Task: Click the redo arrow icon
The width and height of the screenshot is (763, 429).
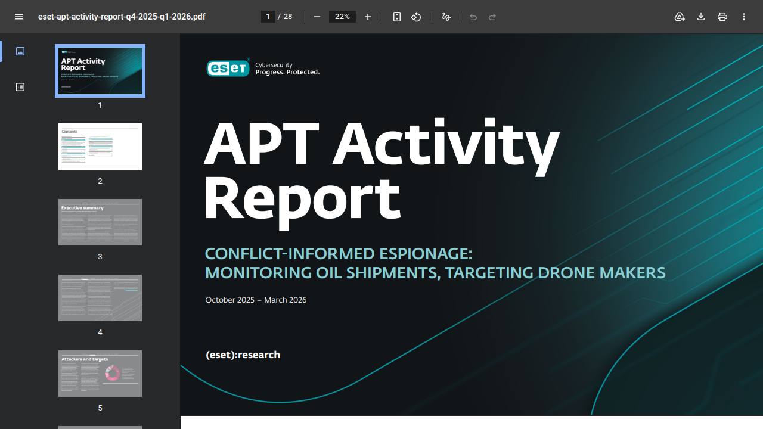Action: point(492,17)
